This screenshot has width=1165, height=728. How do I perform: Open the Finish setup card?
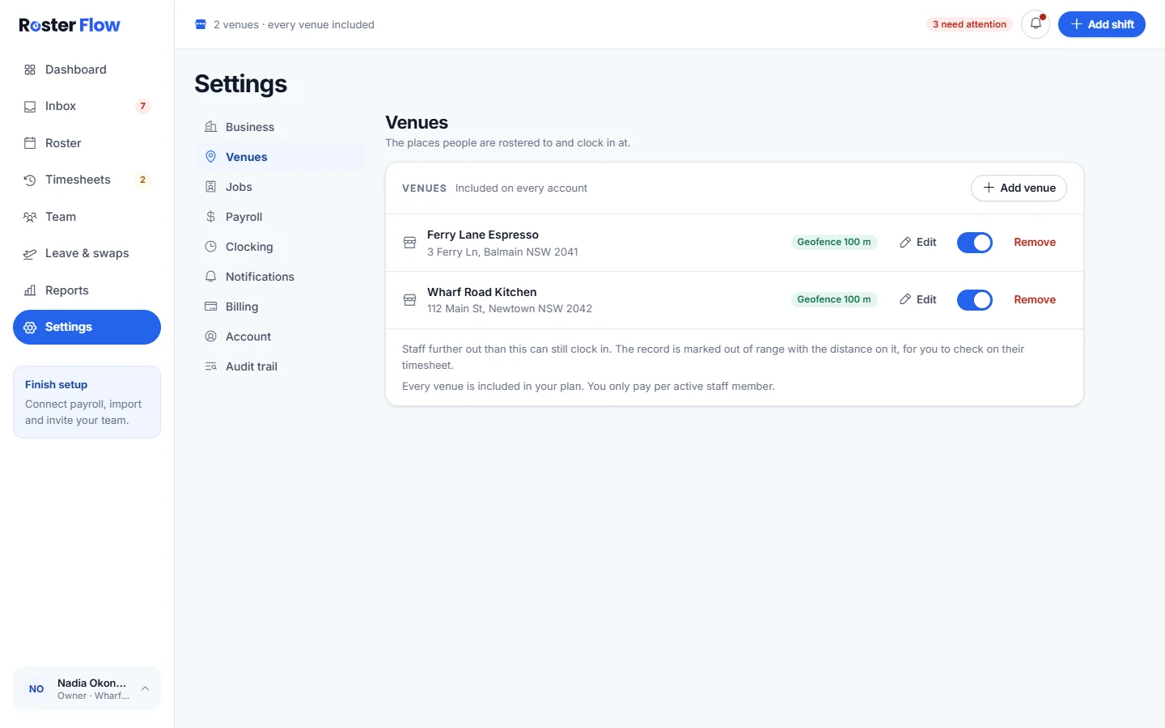click(87, 402)
